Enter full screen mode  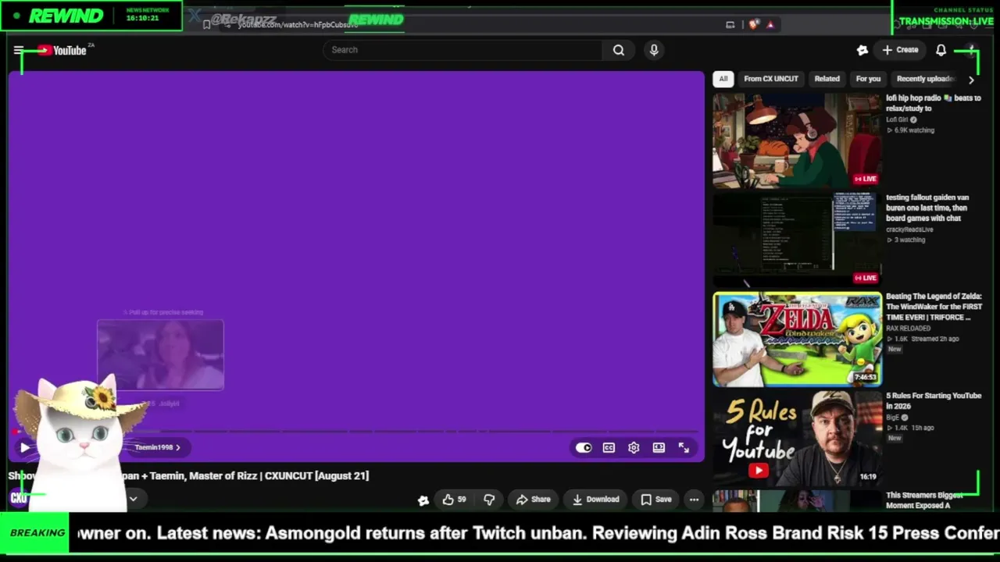coord(684,447)
